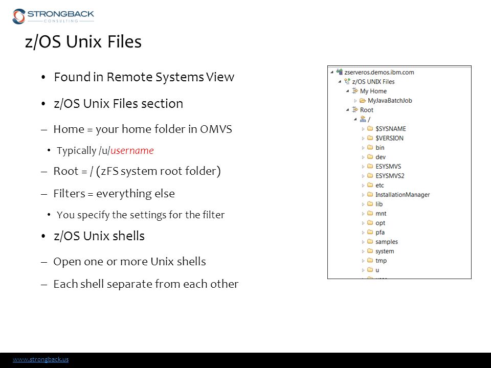Select the ESYSMVS2 folder name
This screenshot has width=491, height=368.
pos(390,175)
